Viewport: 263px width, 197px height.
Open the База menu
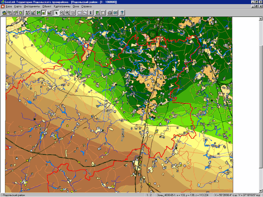click(x=9, y=6)
